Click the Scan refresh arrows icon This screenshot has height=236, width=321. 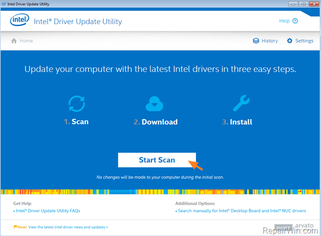77,103
